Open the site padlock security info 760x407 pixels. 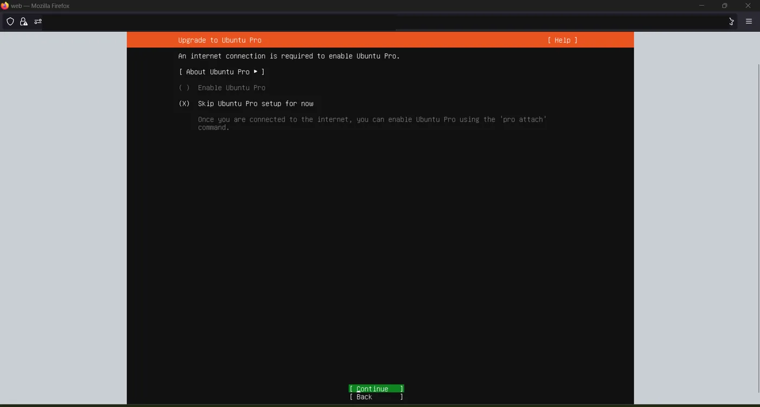(x=23, y=22)
